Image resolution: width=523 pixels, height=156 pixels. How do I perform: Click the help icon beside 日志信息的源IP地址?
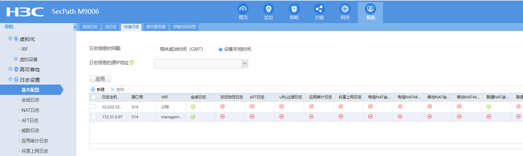tap(132, 62)
